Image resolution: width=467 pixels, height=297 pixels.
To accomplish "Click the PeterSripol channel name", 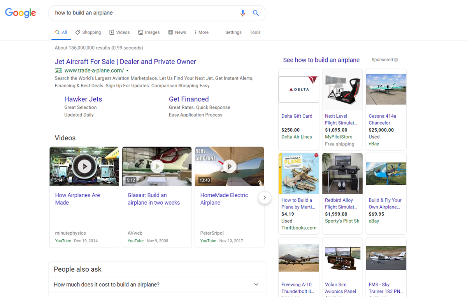I will [x=212, y=233].
